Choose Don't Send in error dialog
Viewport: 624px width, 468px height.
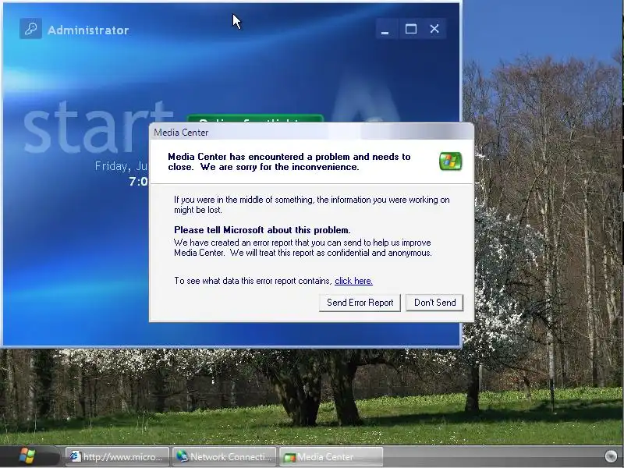pos(434,303)
